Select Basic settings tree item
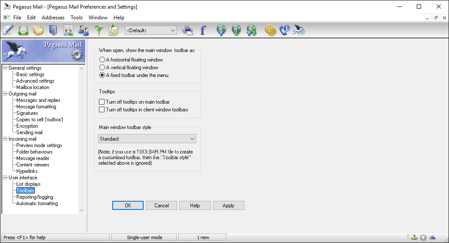The height and width of the screenshot is (243, 449). [31, 74]
